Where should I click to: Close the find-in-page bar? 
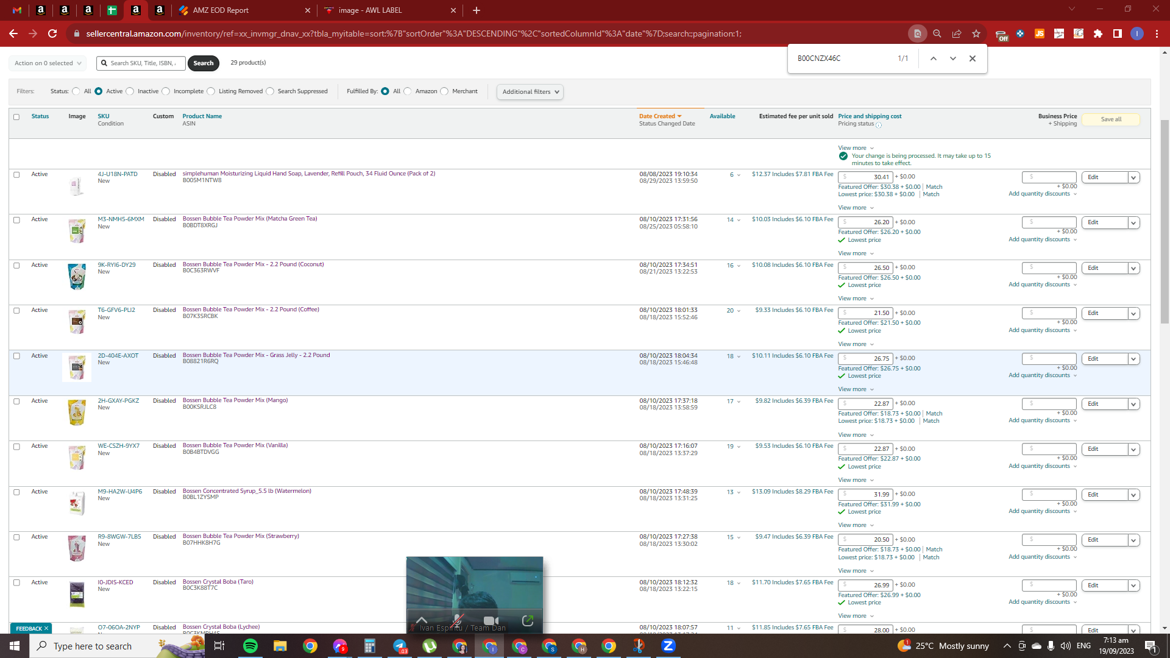(x=973, y=58)
